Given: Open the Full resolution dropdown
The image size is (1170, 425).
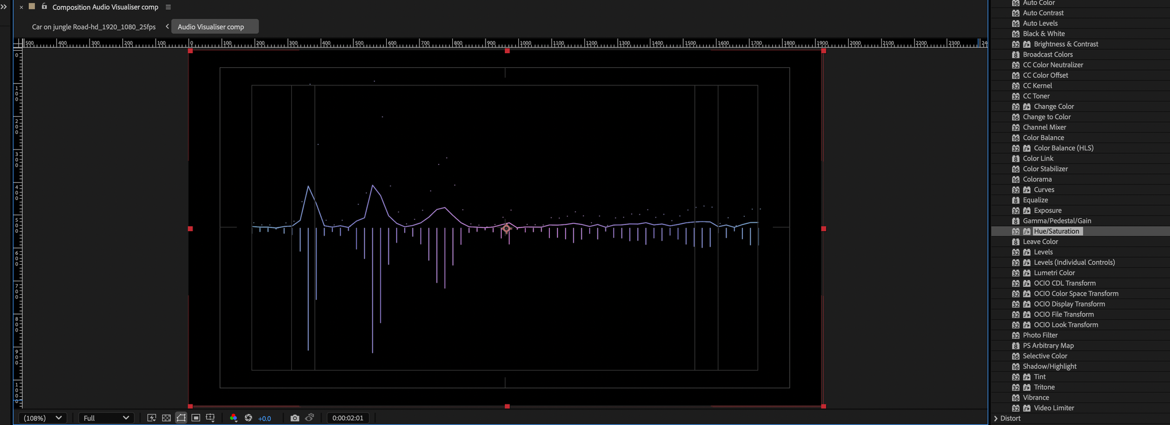Looking at the screenshot, I should [x=106, y=418].
